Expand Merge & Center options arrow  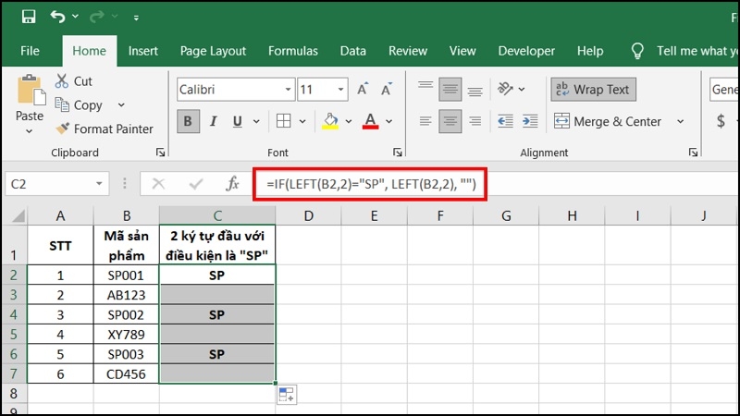coord(680,122)
